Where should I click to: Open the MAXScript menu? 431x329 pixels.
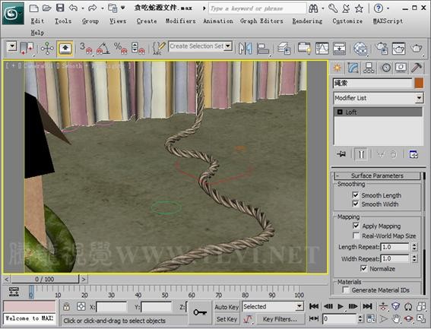388,21
